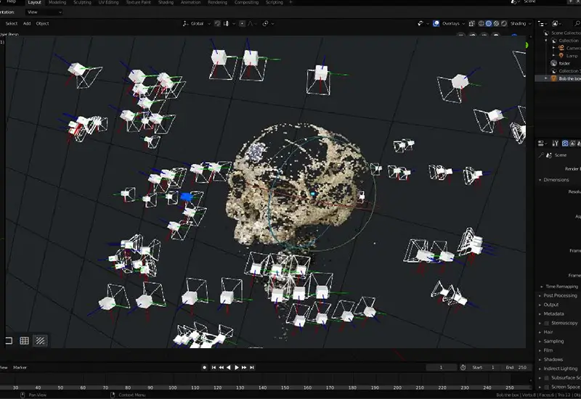The image size is (581, 399).
Task: Open the Shading options dropdown
Action: tap(519, 23)
